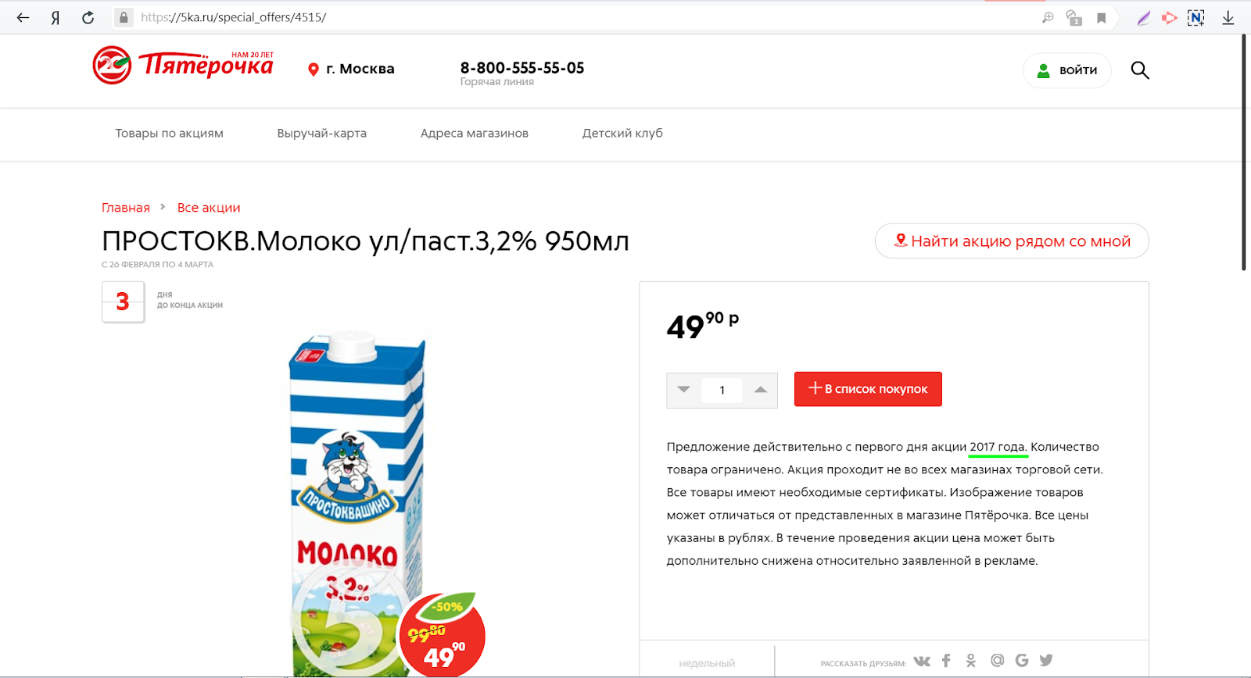Share via Mail.ru @ icon
This screenshot has height=678, width=1251.
[997, 661]
